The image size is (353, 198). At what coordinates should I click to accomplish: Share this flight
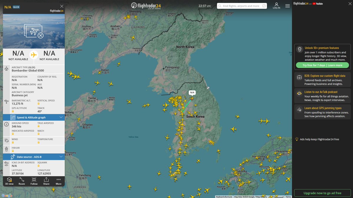pos(46,181)
